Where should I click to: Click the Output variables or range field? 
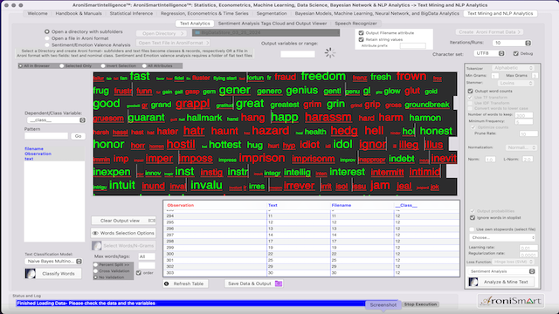click(298, 54)
